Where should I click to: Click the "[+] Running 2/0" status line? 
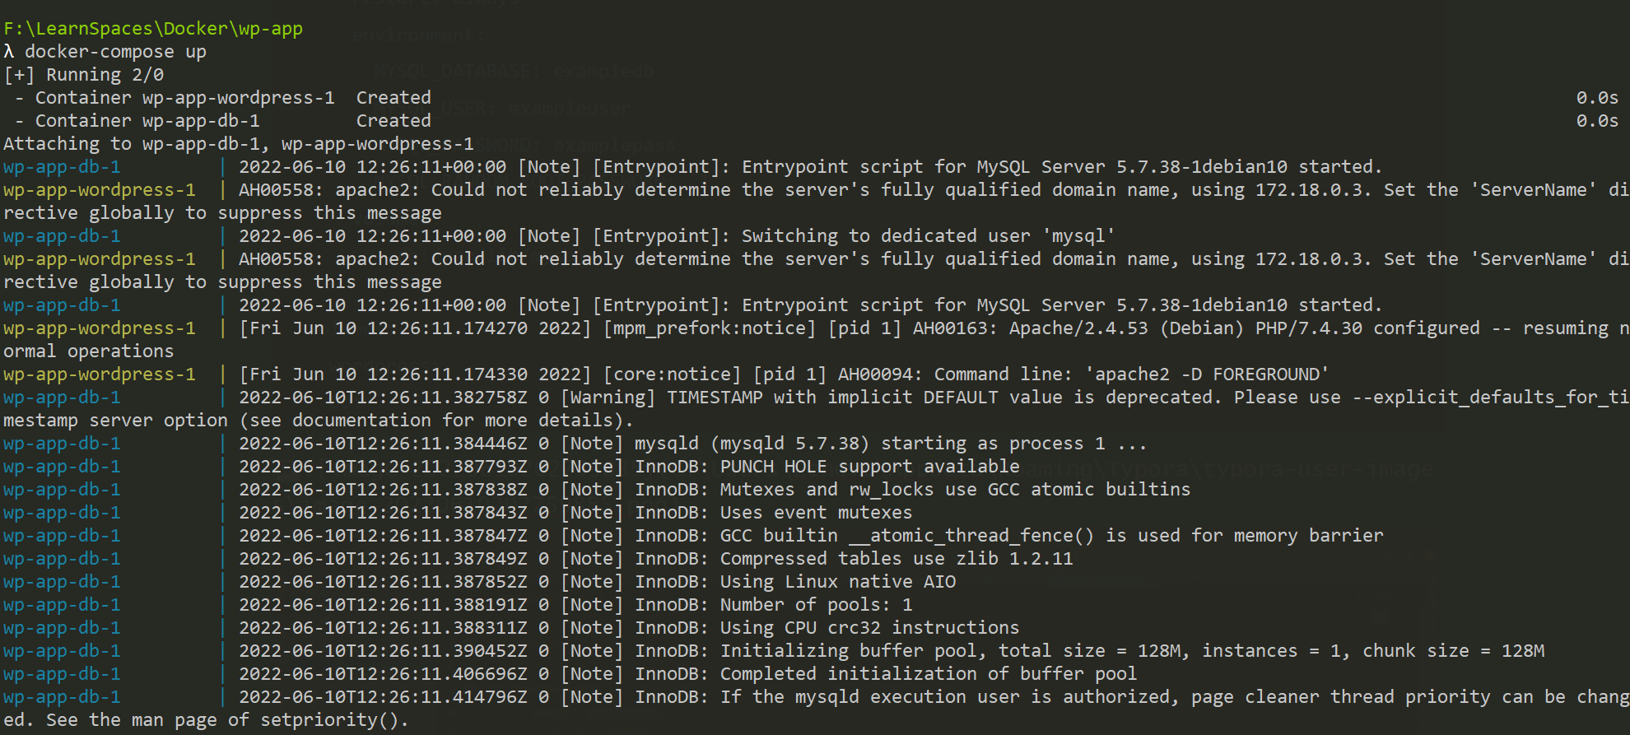[84, 75]
